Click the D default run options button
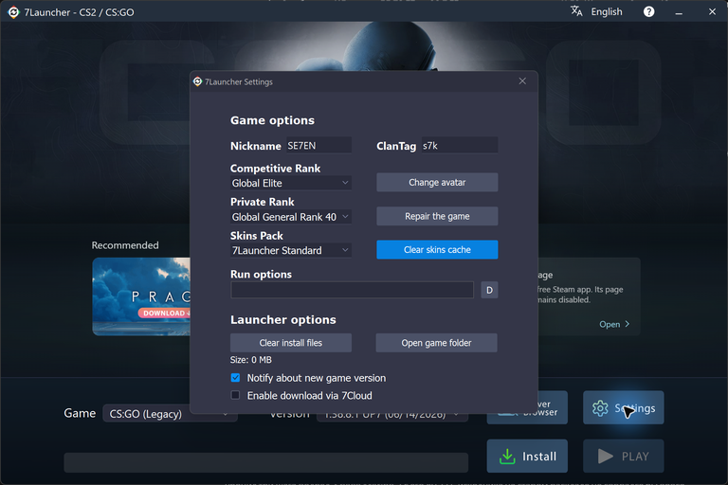The image size is (728, 485). click(489, 290)
